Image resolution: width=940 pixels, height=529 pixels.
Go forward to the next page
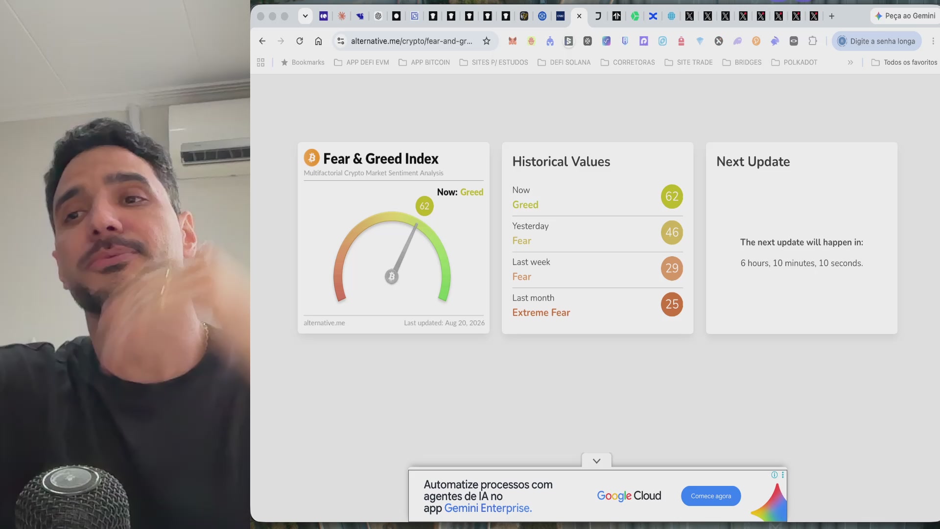click(x=281, y=41)
